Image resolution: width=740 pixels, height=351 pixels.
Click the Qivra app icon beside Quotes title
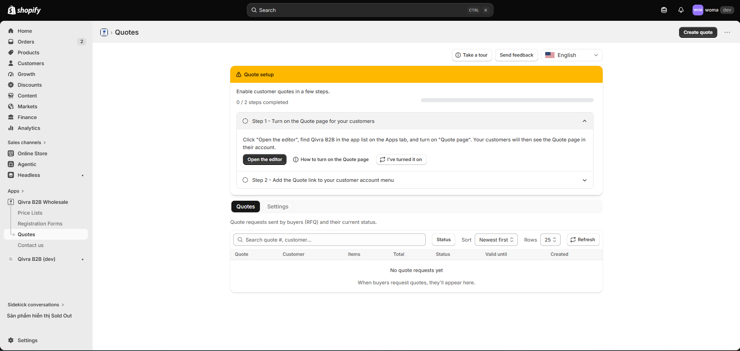click(x=104, y=32)
